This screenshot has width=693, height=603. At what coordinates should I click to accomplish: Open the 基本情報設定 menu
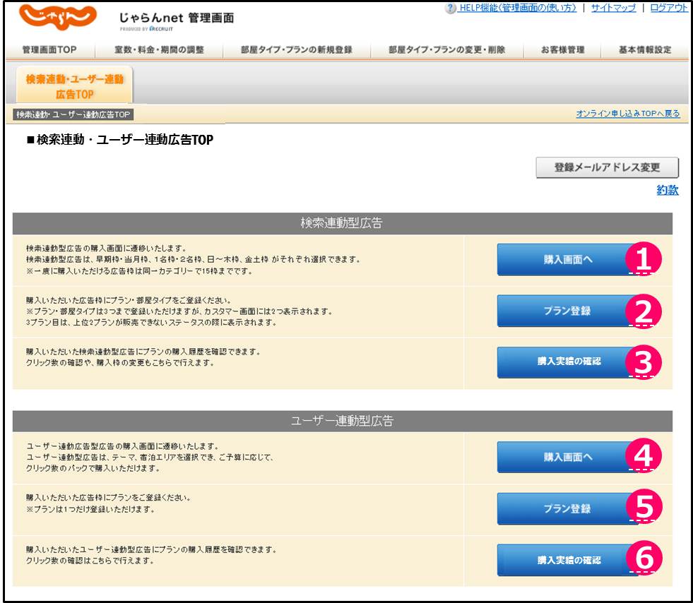pyautogui.click(x=644, y=50)
